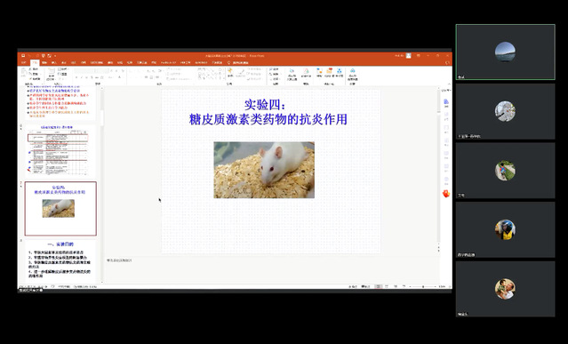Click the Save icon in quick access toolbar
Viewport: 568px width, 344px height.
tap(23, 55)
